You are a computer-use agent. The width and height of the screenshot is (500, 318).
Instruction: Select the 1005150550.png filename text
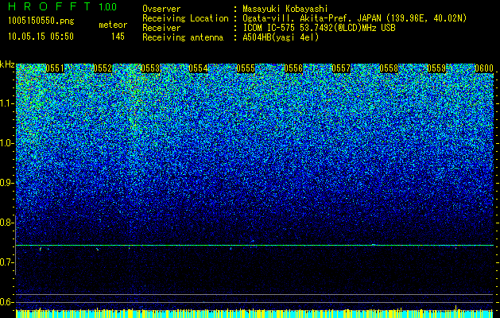[41, 21]
